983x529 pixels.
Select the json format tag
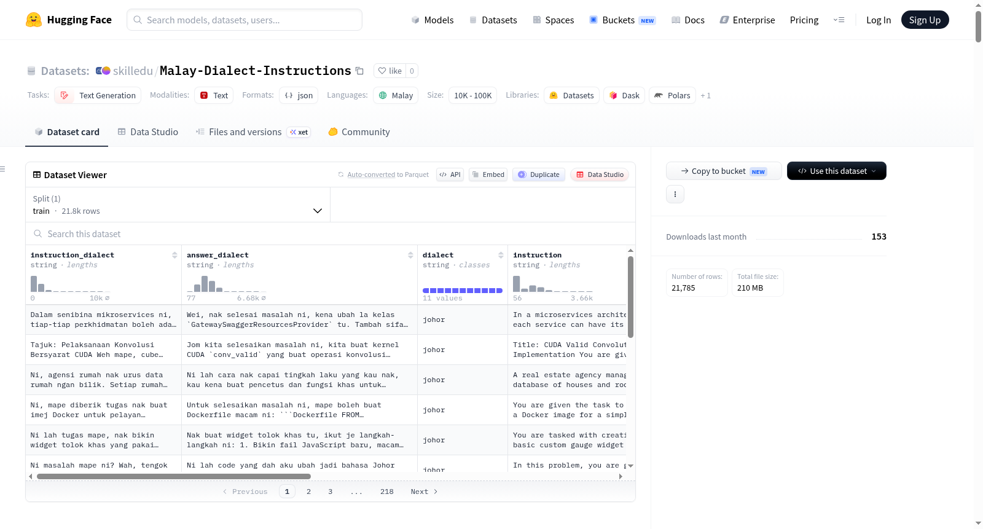[x=299, y=95]
